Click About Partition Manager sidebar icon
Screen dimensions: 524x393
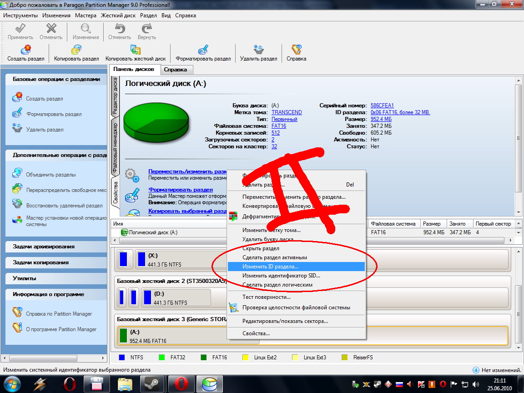17,327
